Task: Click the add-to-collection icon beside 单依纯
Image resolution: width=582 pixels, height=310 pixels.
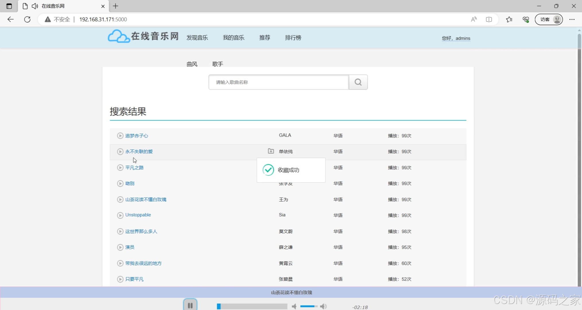Action: click(271, 151)
